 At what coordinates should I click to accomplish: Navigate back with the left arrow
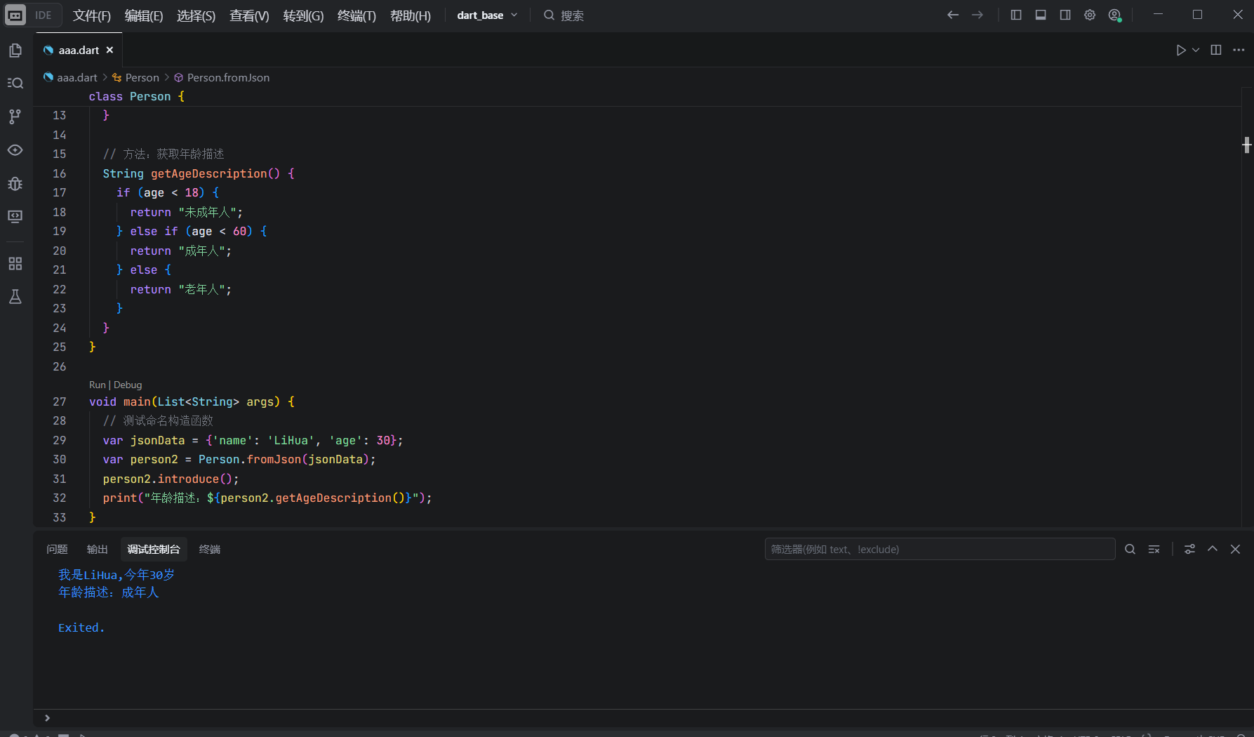[952, 15]
